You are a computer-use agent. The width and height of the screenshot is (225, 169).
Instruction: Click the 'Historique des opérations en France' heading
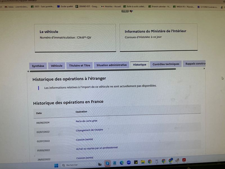[x=68, y=102]
